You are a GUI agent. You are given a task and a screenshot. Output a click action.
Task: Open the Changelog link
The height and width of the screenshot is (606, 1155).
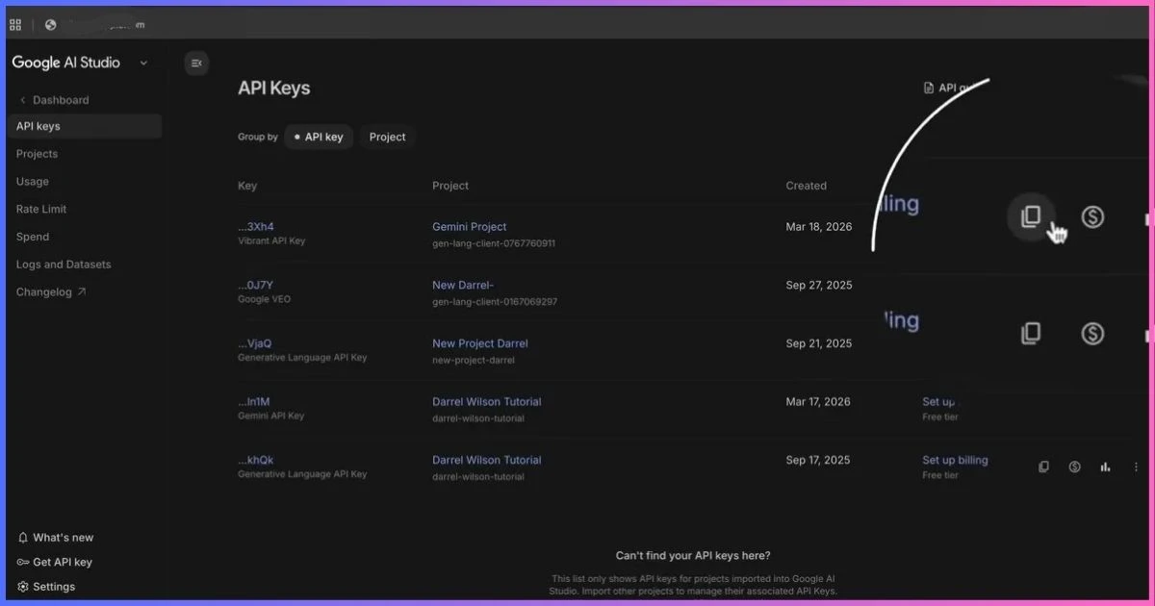[44, 291]
